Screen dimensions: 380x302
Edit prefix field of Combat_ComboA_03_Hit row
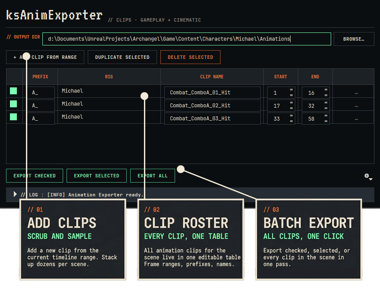[41, 119]
